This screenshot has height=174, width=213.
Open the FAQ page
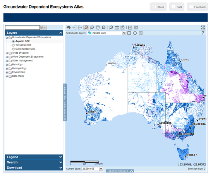[177, 7]
